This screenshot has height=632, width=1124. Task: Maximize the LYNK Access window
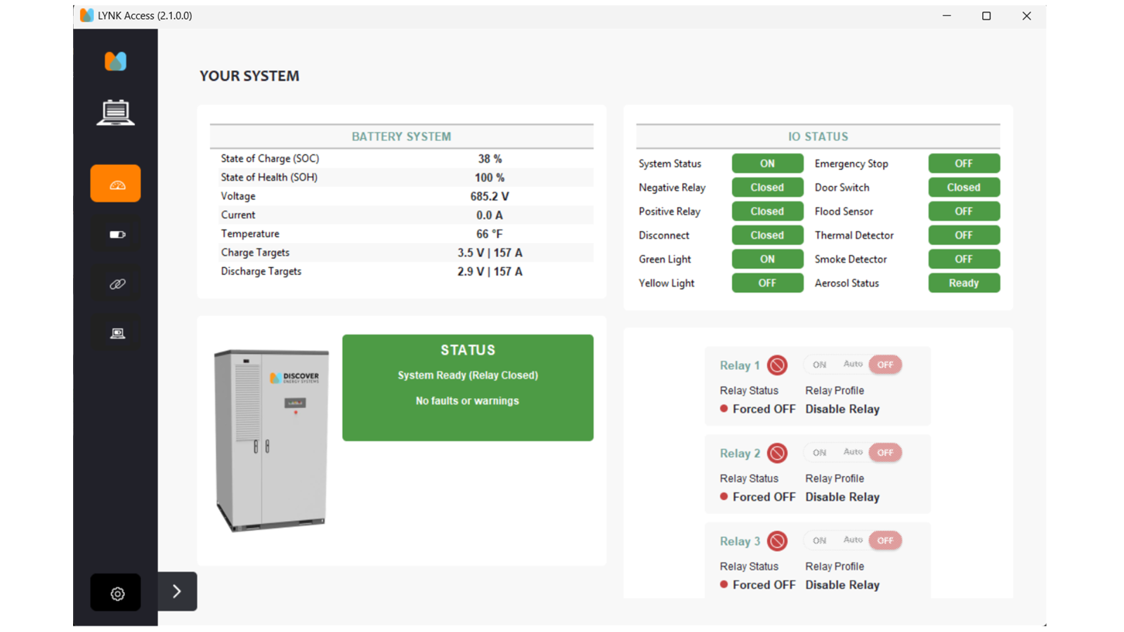pos(986,15)
